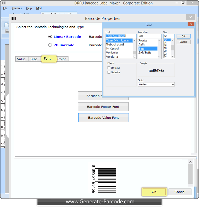The width and height of the screenshot is (199, 207).
Task: Select the 2D Barcode radio button
Action: click(50, 45)
